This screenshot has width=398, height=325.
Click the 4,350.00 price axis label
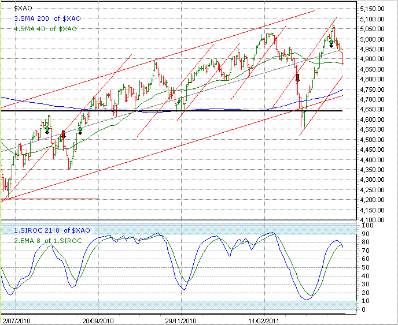pyautogui.click(x=372, y=170)
